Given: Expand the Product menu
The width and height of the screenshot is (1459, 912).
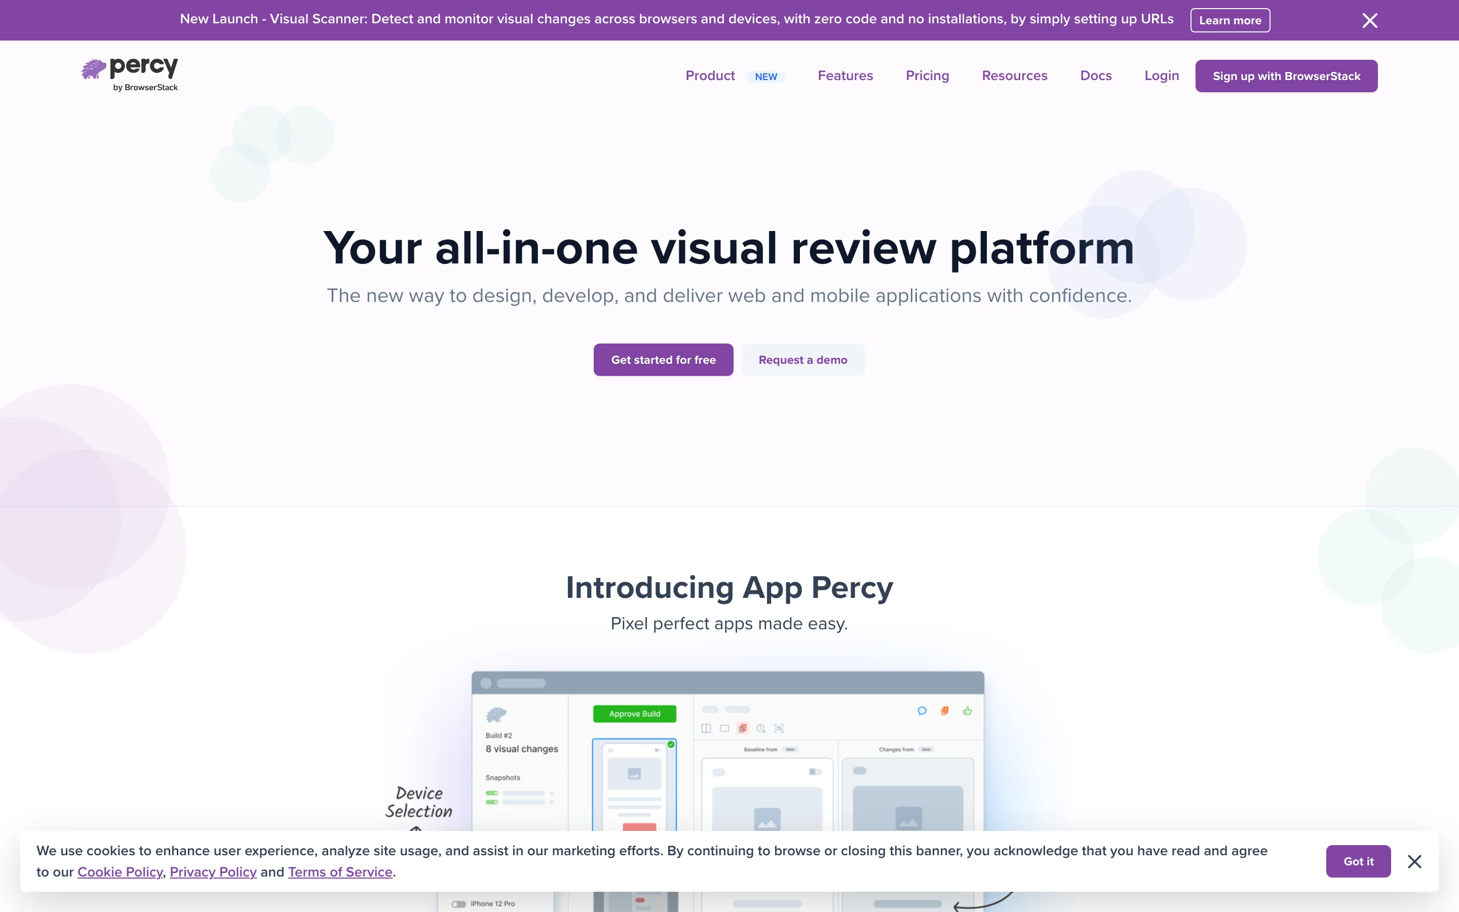Looking at the screenshot, I should 710,76.
